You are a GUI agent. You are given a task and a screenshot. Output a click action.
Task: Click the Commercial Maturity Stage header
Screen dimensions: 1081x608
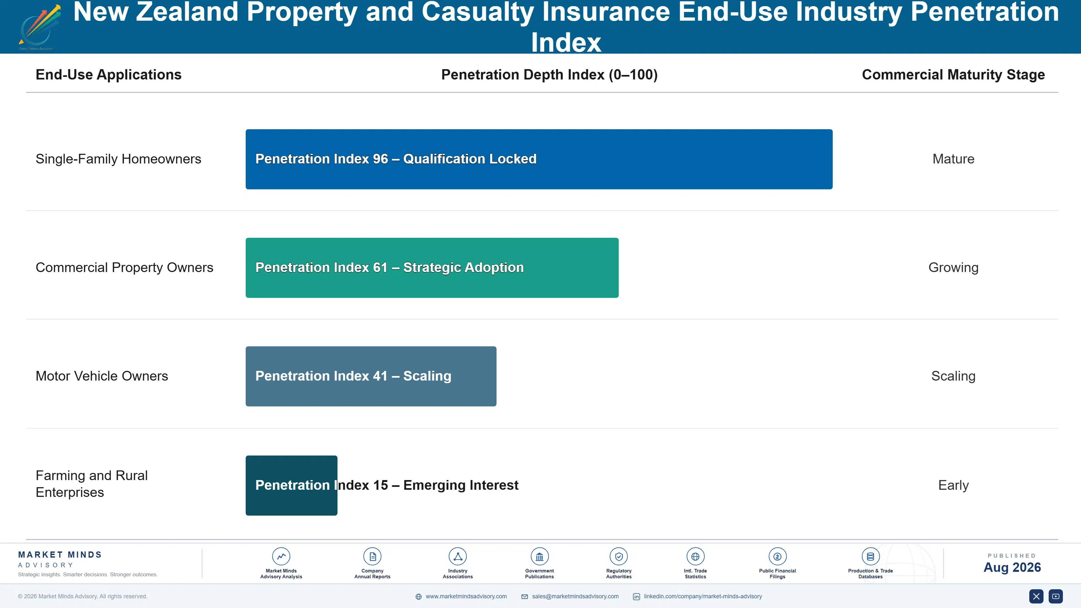click(953, 75)
